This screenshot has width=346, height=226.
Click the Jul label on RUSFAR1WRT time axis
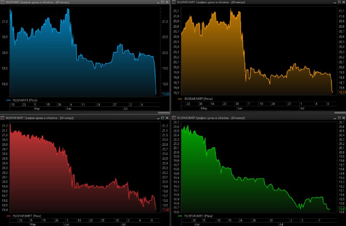point(302,108)
